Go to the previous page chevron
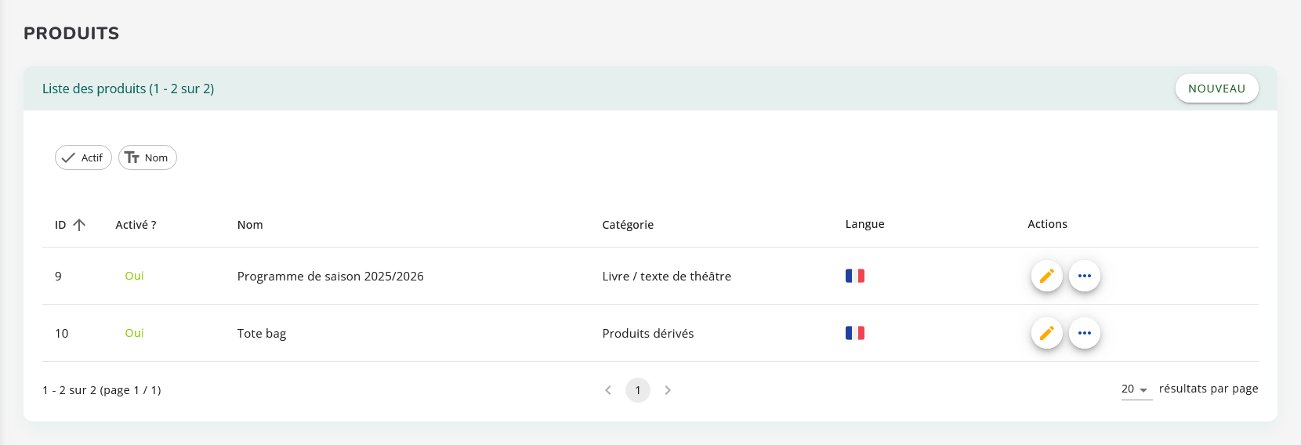 point(608,390)
